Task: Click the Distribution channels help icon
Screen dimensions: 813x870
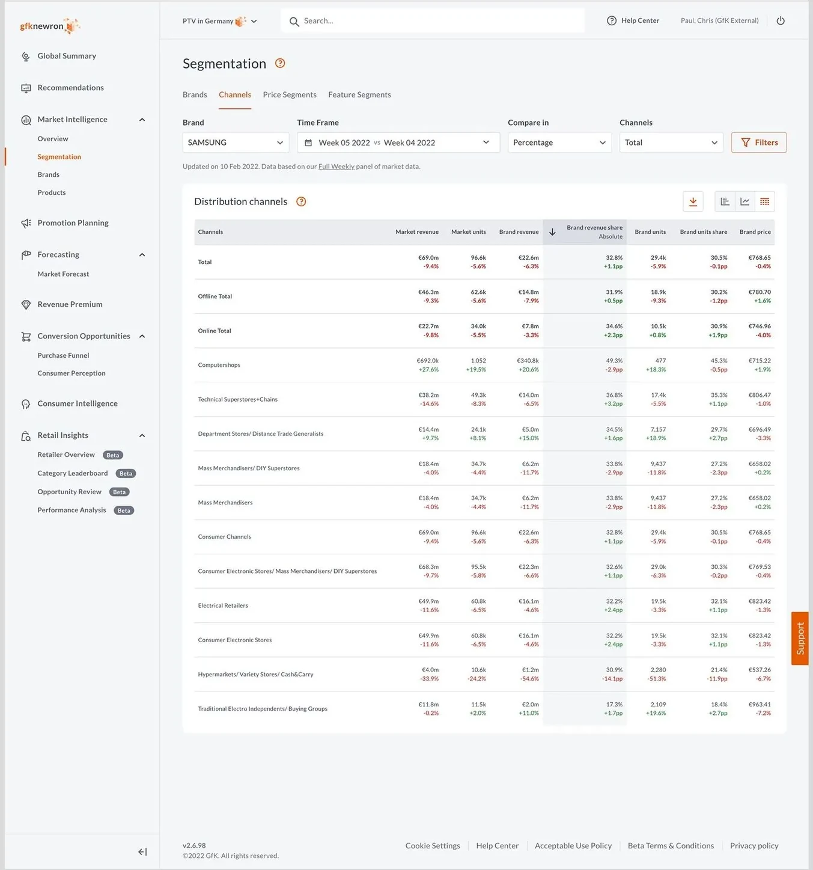Action: point(302,201)
